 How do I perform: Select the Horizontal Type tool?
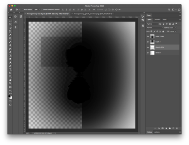(x=10, y=70)
